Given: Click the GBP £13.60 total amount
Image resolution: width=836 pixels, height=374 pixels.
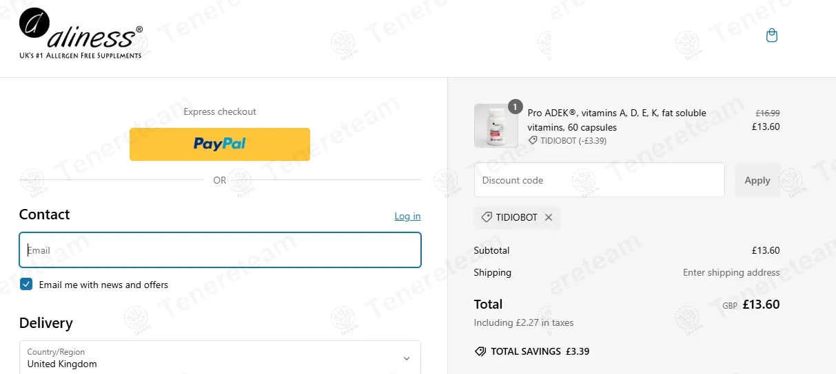Looking at the screenshot, I should tap(760, 305).
